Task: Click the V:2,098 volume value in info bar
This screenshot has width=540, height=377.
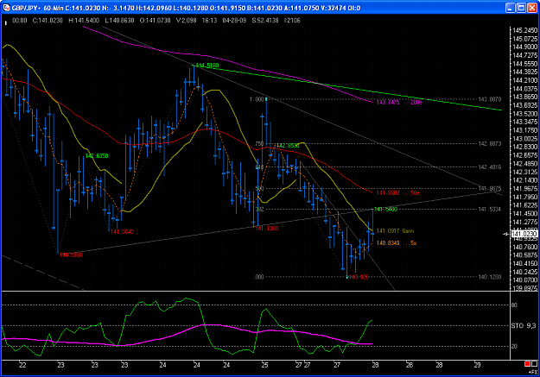Action: pyautogui.click(x=186, y=21)
